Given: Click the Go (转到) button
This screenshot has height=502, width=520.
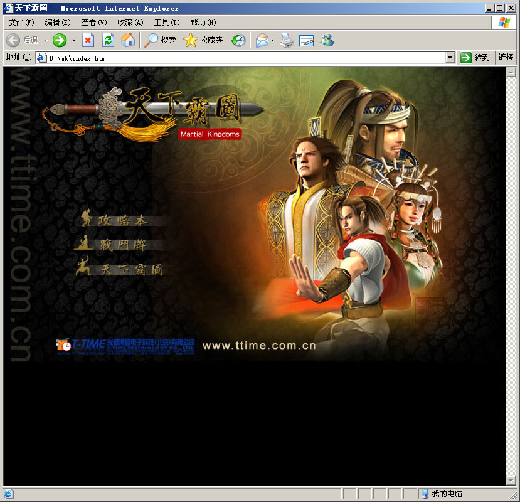Looking at the screenshot, I should 475,58.
